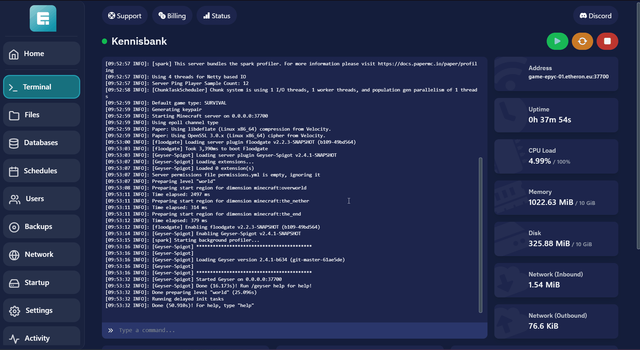Open the Discord link
640x350 pixels.
pos(596,16)
